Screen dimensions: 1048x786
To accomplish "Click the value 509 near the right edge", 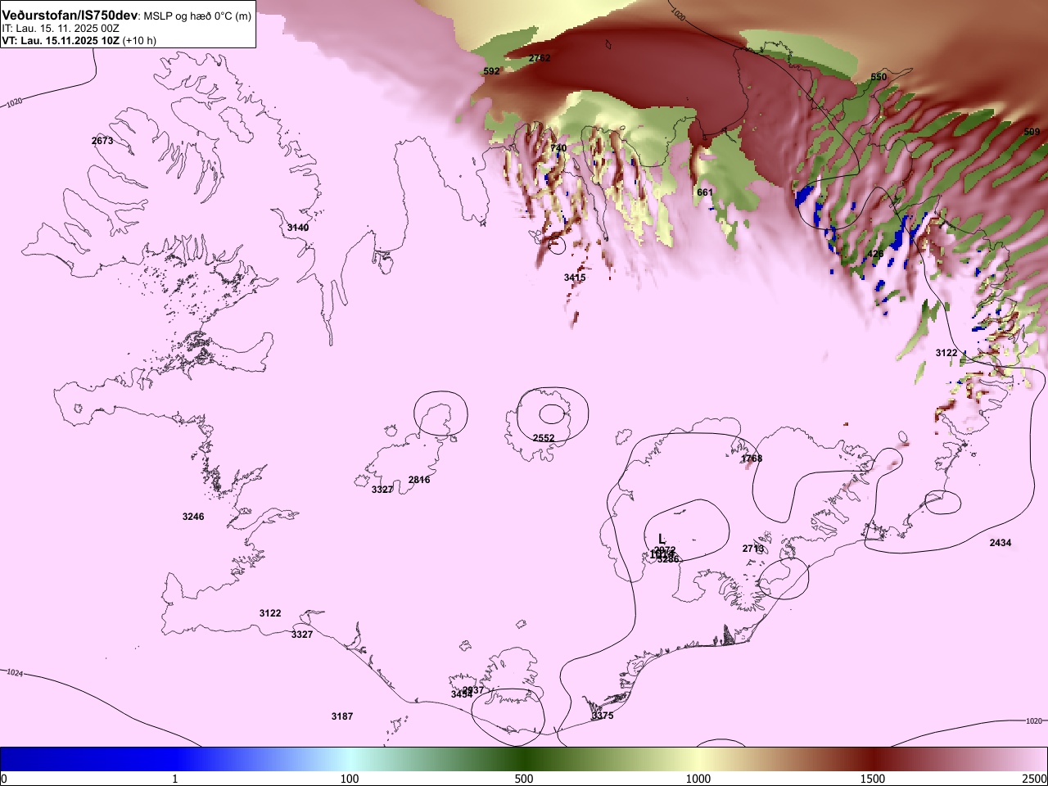I will [1032, 132].
